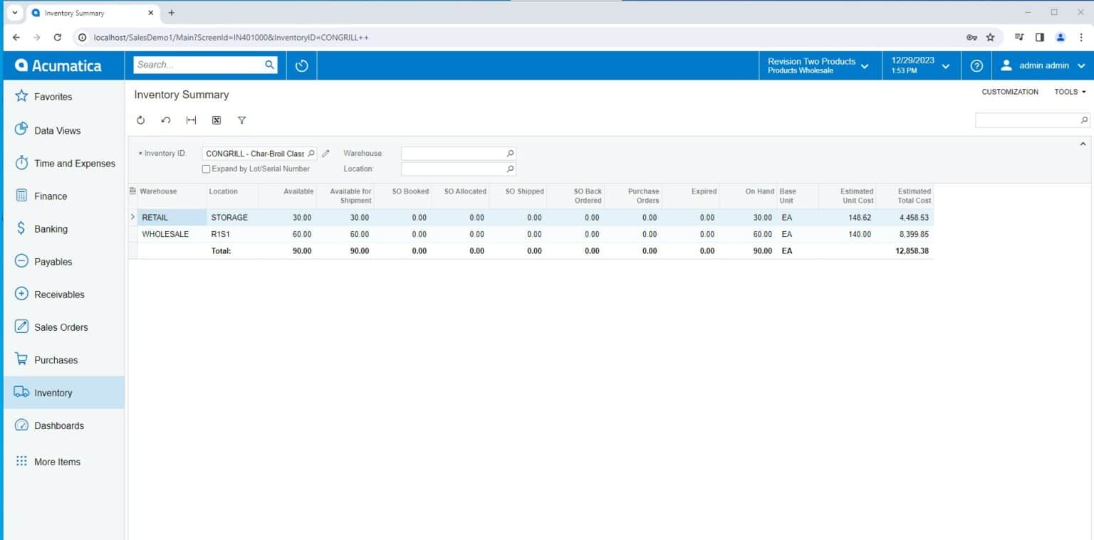Open the Sales Orders workspace
The height and width of the screenshot is (540, 1094).
[x=61, y=327]
